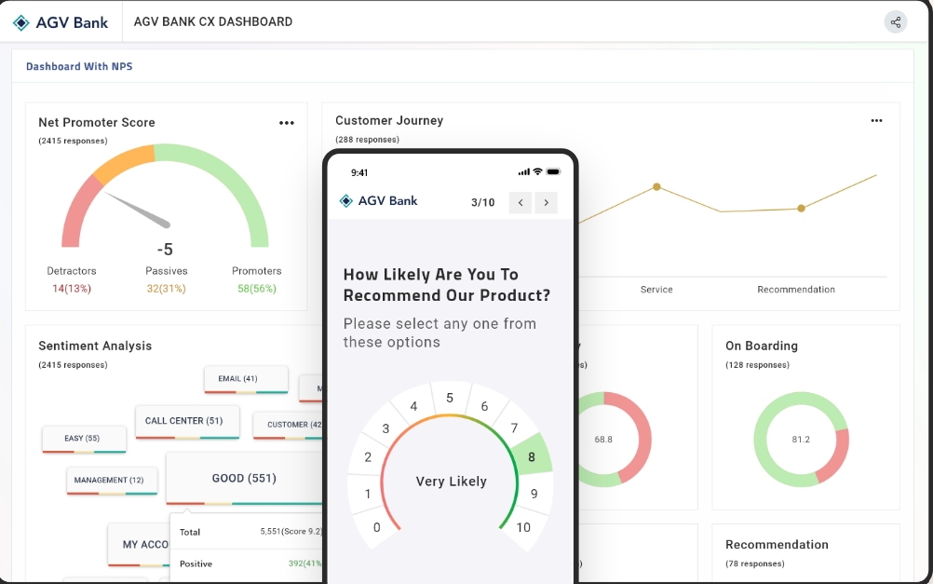Open the Customer Journey three-dot menu
This screenshot has height=584, width=933.
(x=876, y=120)
